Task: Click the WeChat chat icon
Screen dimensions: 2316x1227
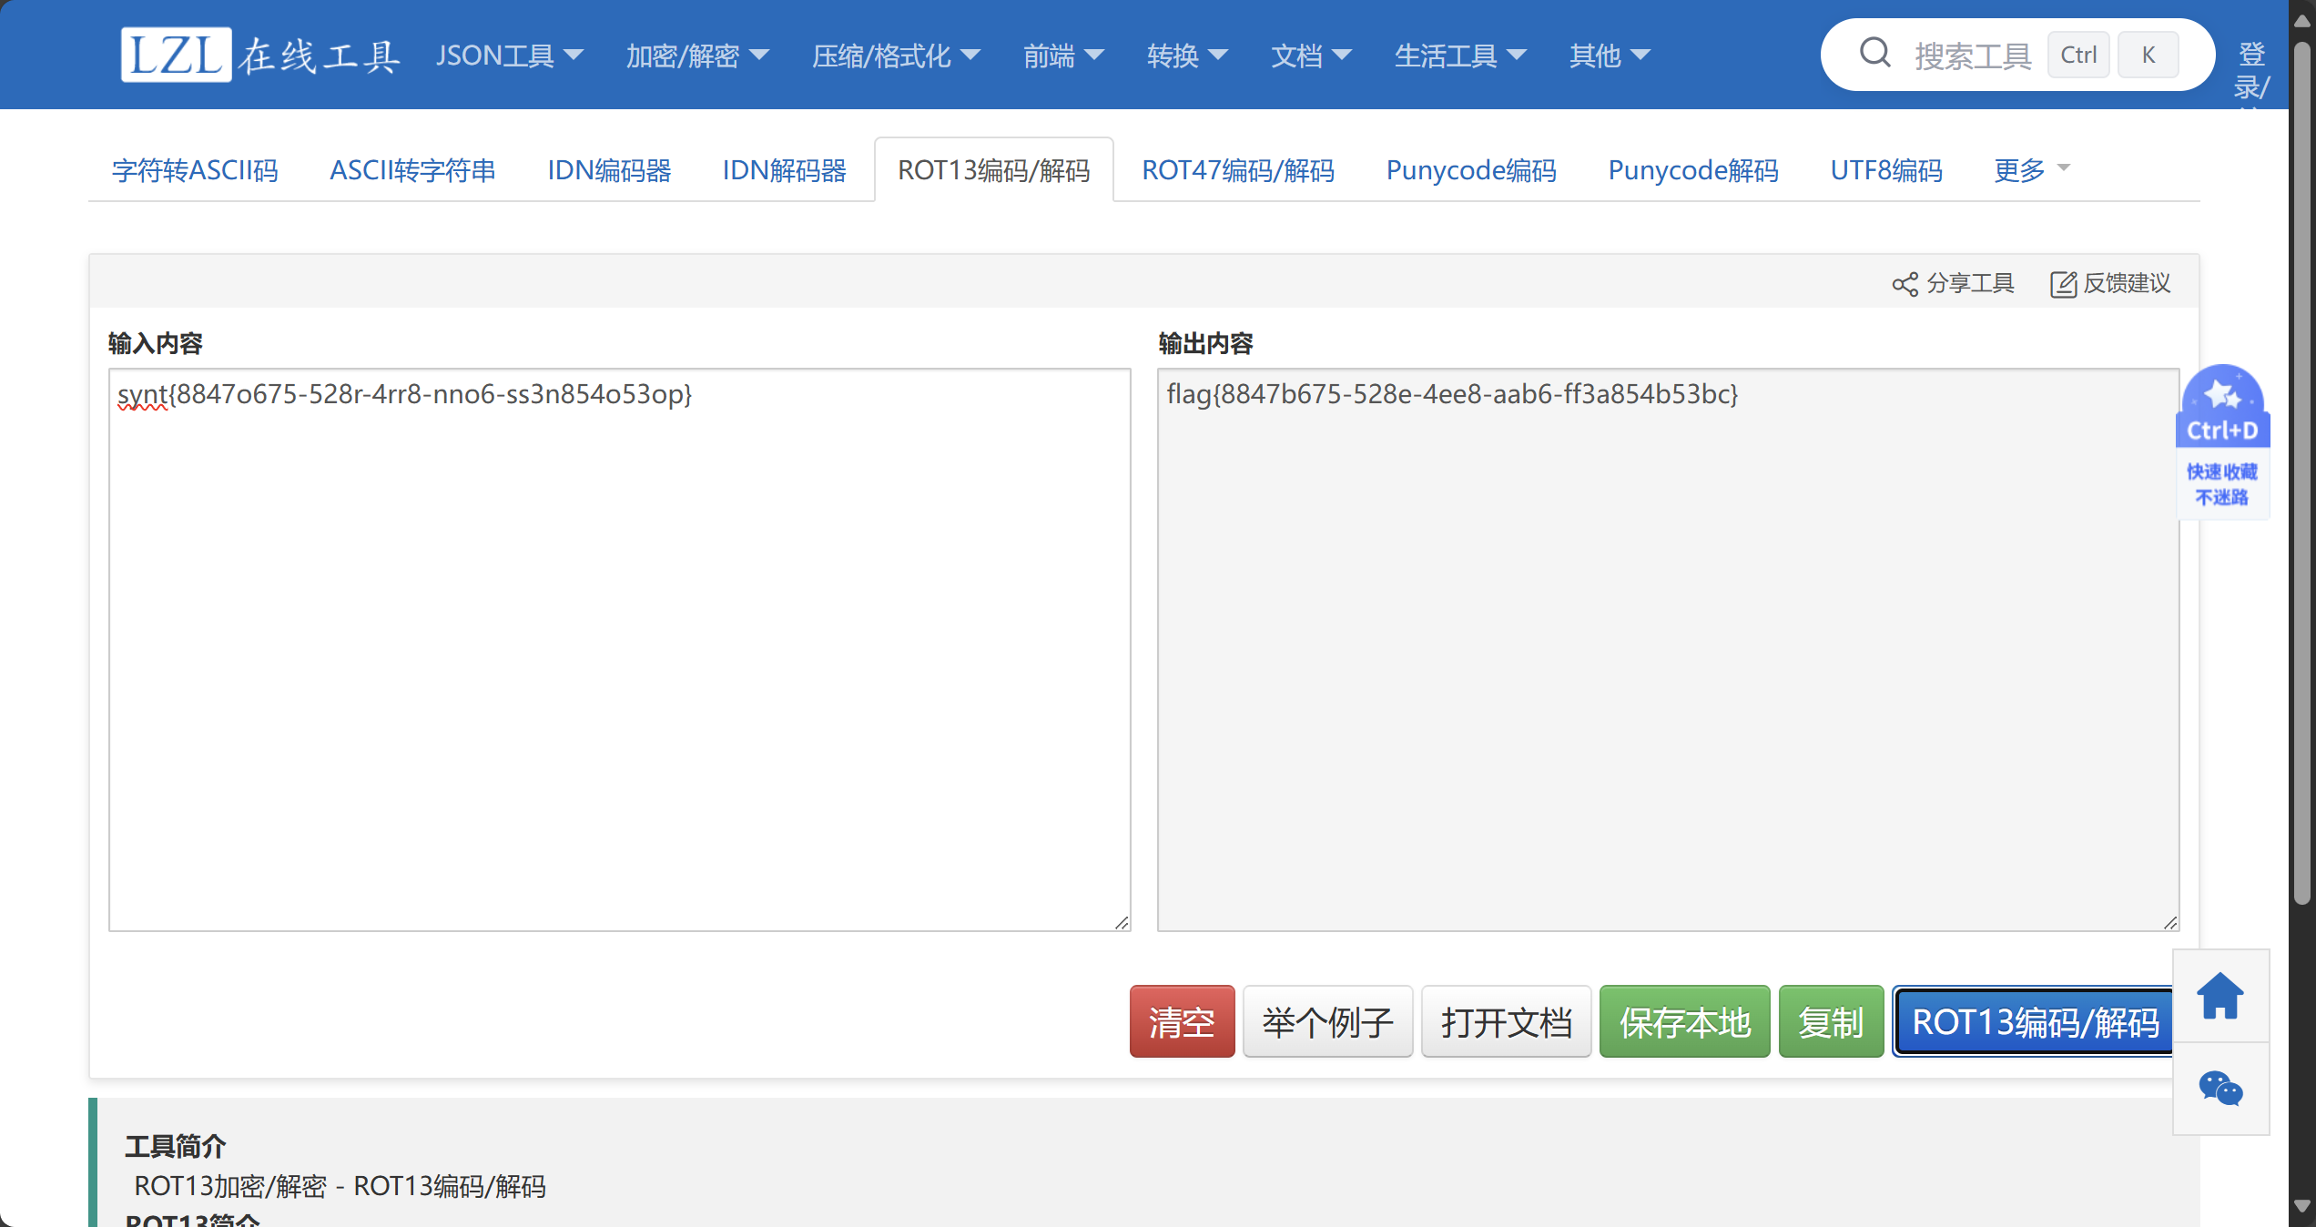Action: coord(2219,1089)
